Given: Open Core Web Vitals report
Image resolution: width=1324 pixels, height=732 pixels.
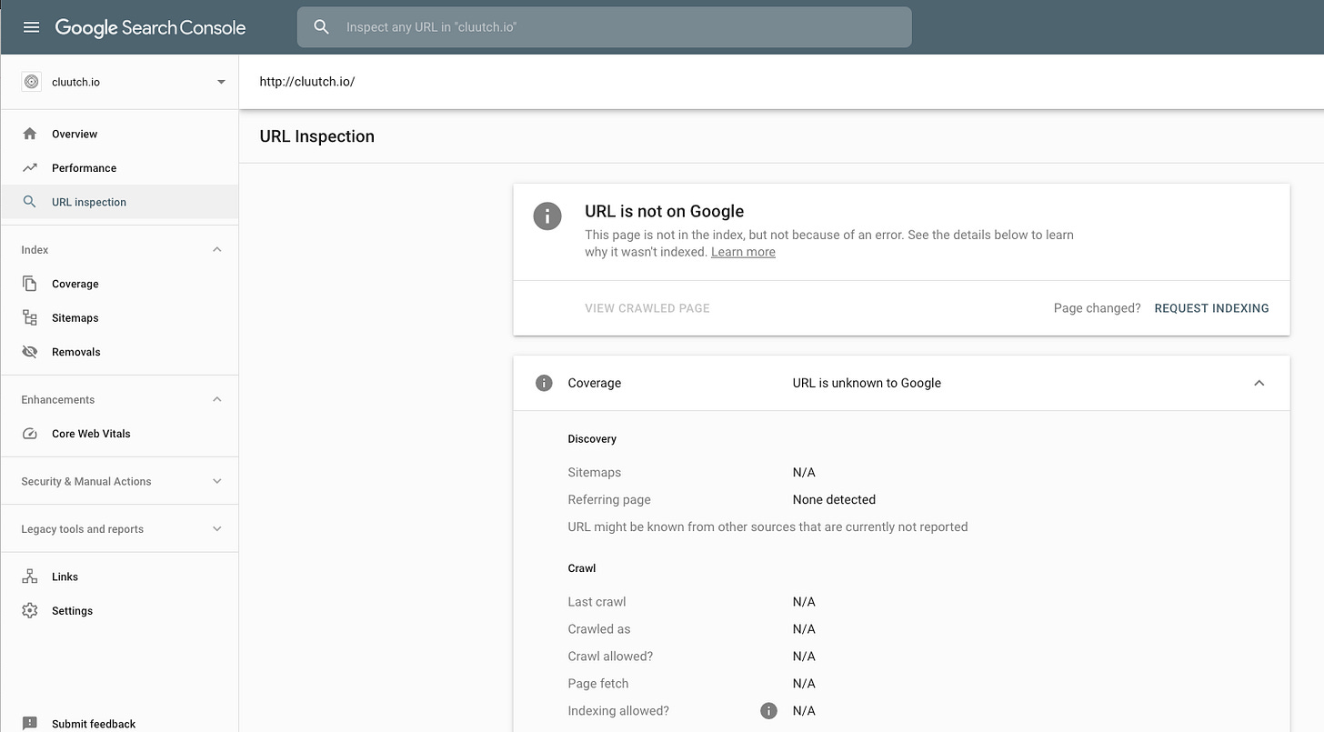Looking at the screenshot, I should coord(91,434).
